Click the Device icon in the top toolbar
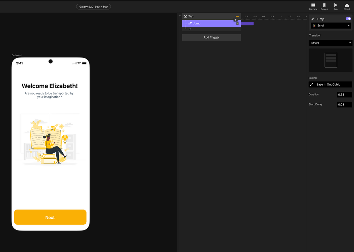The image size is (354, 252). pyautogui.click(x=324, y=5)
